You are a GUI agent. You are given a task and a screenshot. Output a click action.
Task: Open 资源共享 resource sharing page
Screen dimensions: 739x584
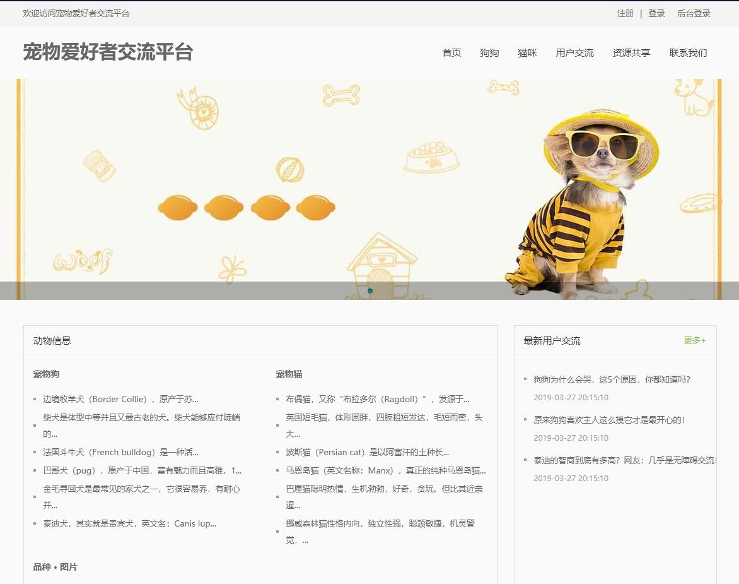coord(631,53)
